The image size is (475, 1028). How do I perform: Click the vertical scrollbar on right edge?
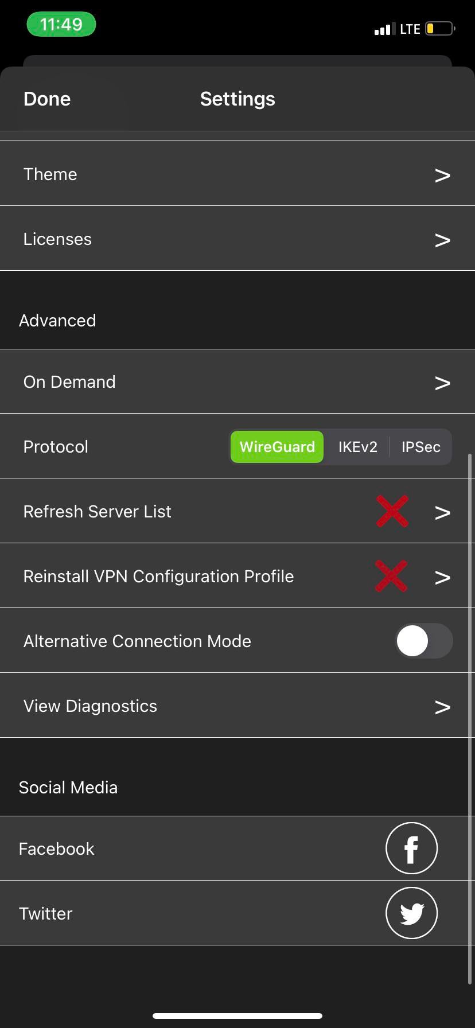pos(470,717)
